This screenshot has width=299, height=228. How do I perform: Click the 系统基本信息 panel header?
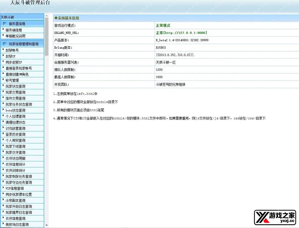[176, 18]
